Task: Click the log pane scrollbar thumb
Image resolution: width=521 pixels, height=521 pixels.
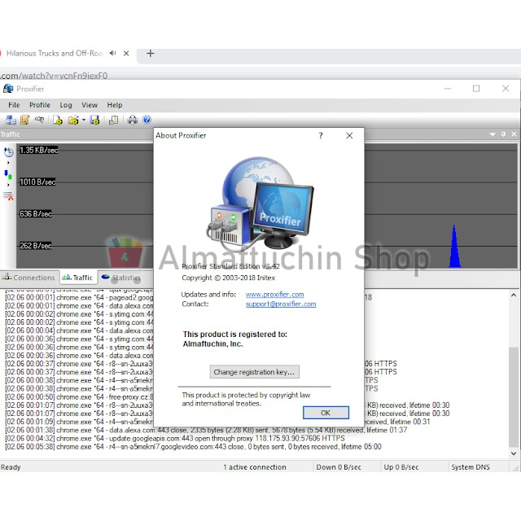Action: coord(514,397)
